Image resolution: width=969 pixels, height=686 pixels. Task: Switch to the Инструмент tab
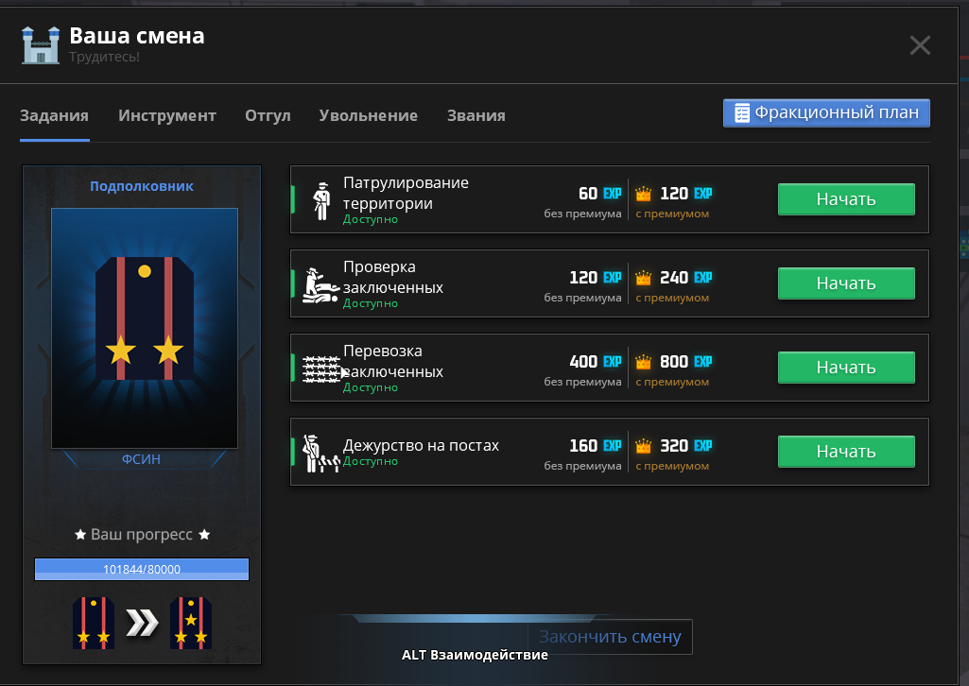click(x=167, y=116)
